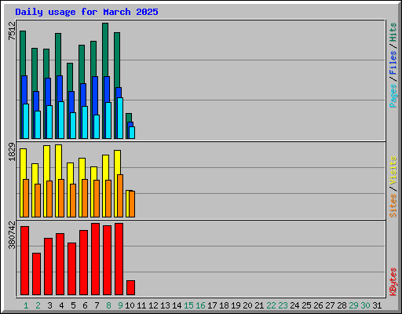This screenshot has width=402, height=314.
Task: Click the orange Sites bar for day 10
Action: pyautogui.click(x=132, y=204)
